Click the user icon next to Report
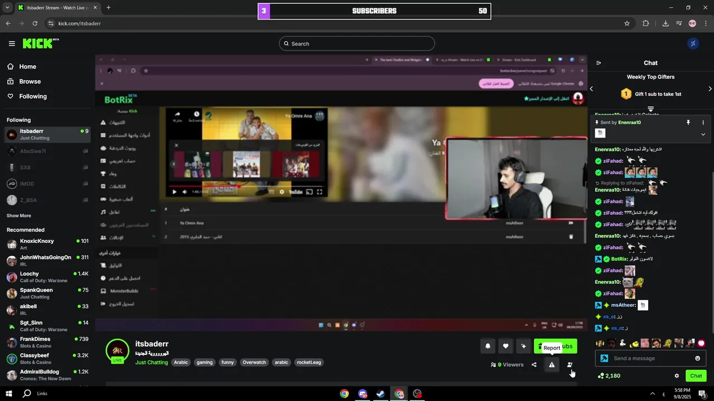714x401 pixels. (x=570, y=365)
